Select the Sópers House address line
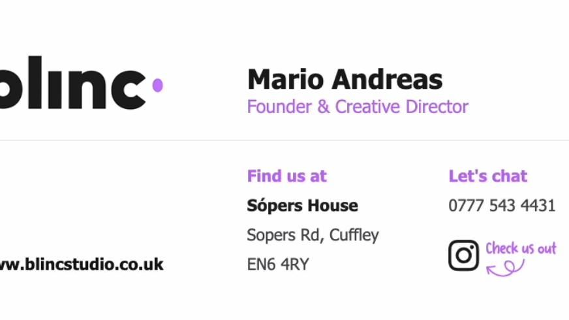Viewport: 569px width, 320px height. (302, 206)
